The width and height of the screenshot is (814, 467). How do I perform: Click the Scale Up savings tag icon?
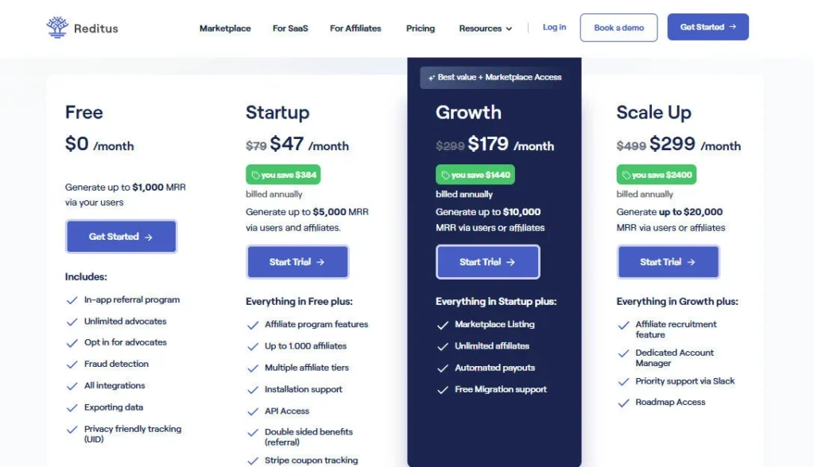pyautogui.click(x=626, y=175)
